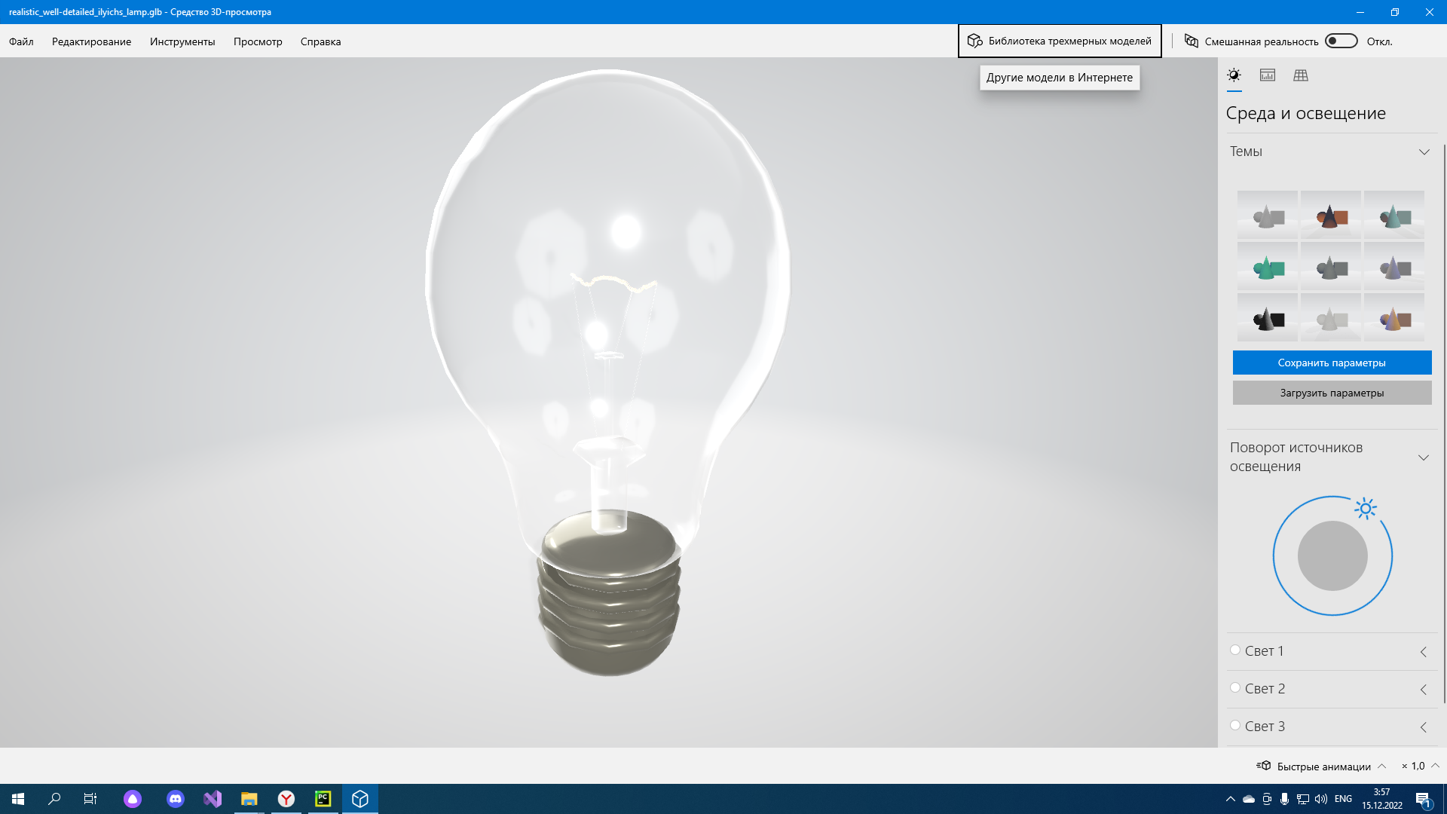Image resolution: width=1447 pixels, height=814 pixels.
Task: Click the Смешанная реальность icon
Action: [1191, 41]
